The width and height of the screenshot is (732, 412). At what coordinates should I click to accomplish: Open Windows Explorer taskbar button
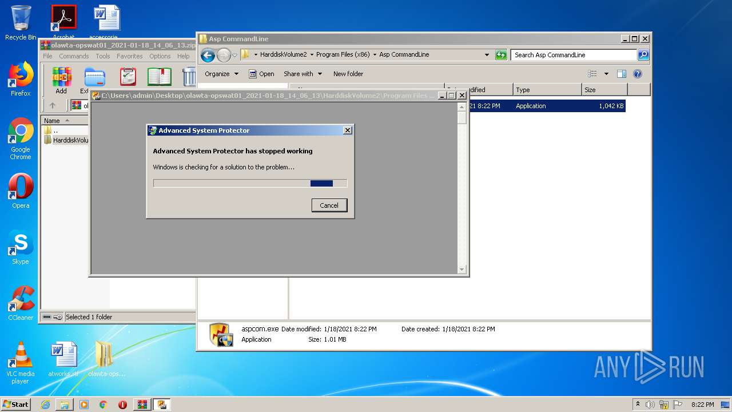pyautogui.click(x=65, y=405)
